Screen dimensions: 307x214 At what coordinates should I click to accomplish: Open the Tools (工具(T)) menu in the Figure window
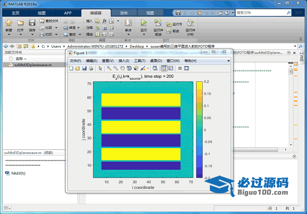click(140, 61)
